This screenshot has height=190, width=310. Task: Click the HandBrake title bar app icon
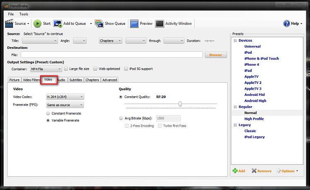point(6,6)
